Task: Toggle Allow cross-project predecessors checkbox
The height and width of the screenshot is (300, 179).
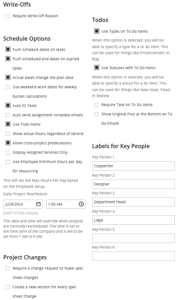Action: point(7,143)
